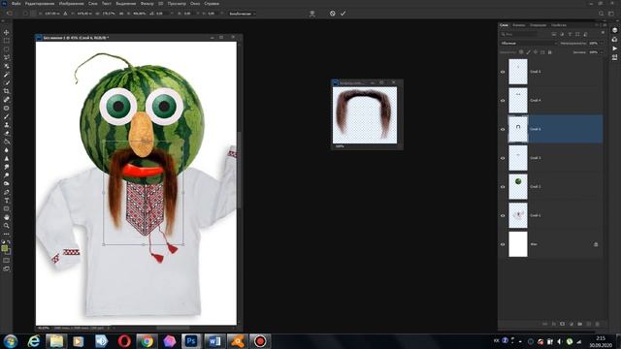Open the Изображение menu

[x=71, y=4]
